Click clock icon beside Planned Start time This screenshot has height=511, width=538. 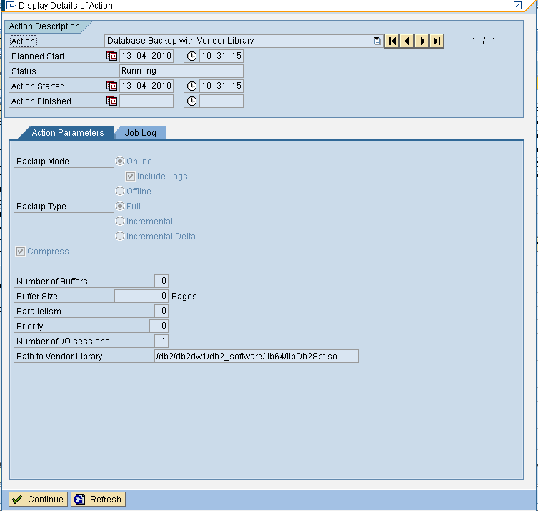pyautogui.click(x=191, y=56)
